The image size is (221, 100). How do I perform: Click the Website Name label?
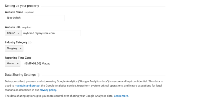point(14,12)
